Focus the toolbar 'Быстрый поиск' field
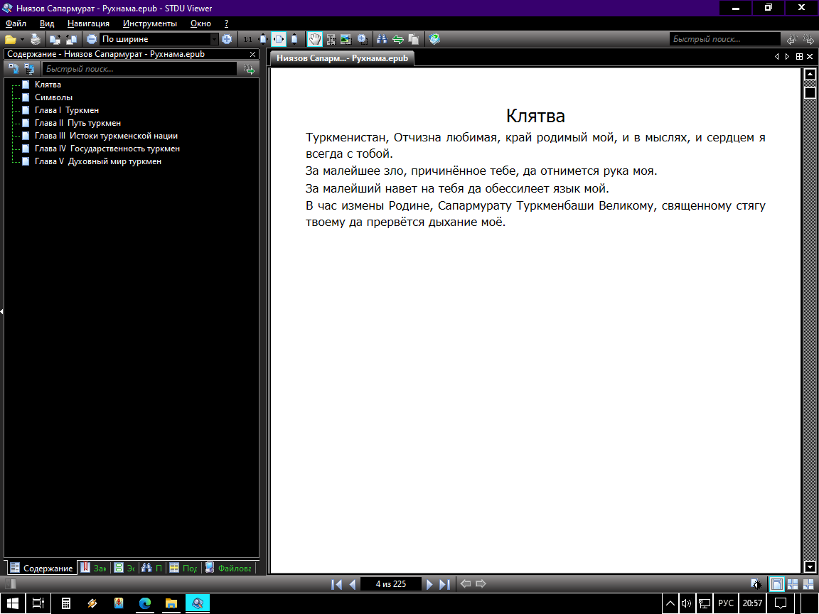819x614 pixels. (724, 39)
